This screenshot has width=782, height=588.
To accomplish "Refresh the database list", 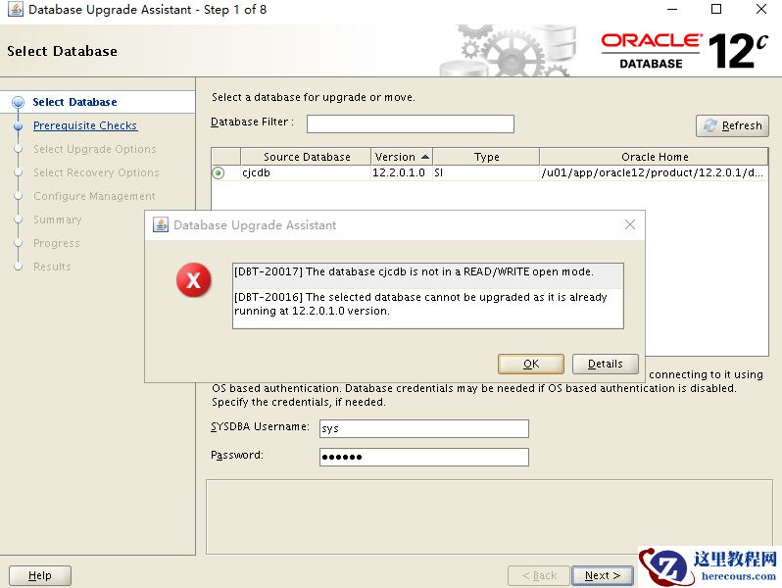I will [x=732, y=125].
